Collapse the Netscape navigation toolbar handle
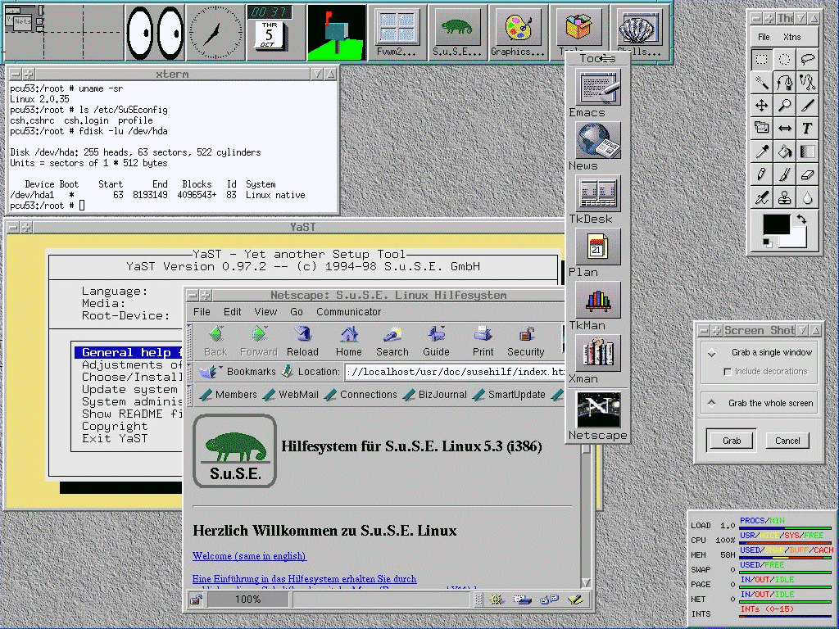The image size is (839, 629). pyautogui.click(x=189, y=342)
